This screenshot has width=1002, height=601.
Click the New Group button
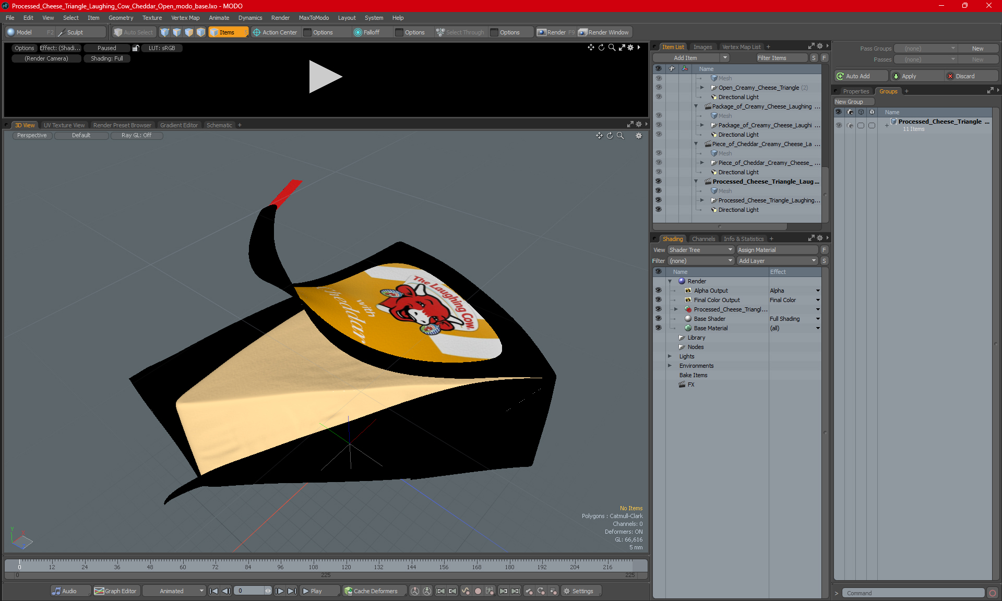coord(853,102)
